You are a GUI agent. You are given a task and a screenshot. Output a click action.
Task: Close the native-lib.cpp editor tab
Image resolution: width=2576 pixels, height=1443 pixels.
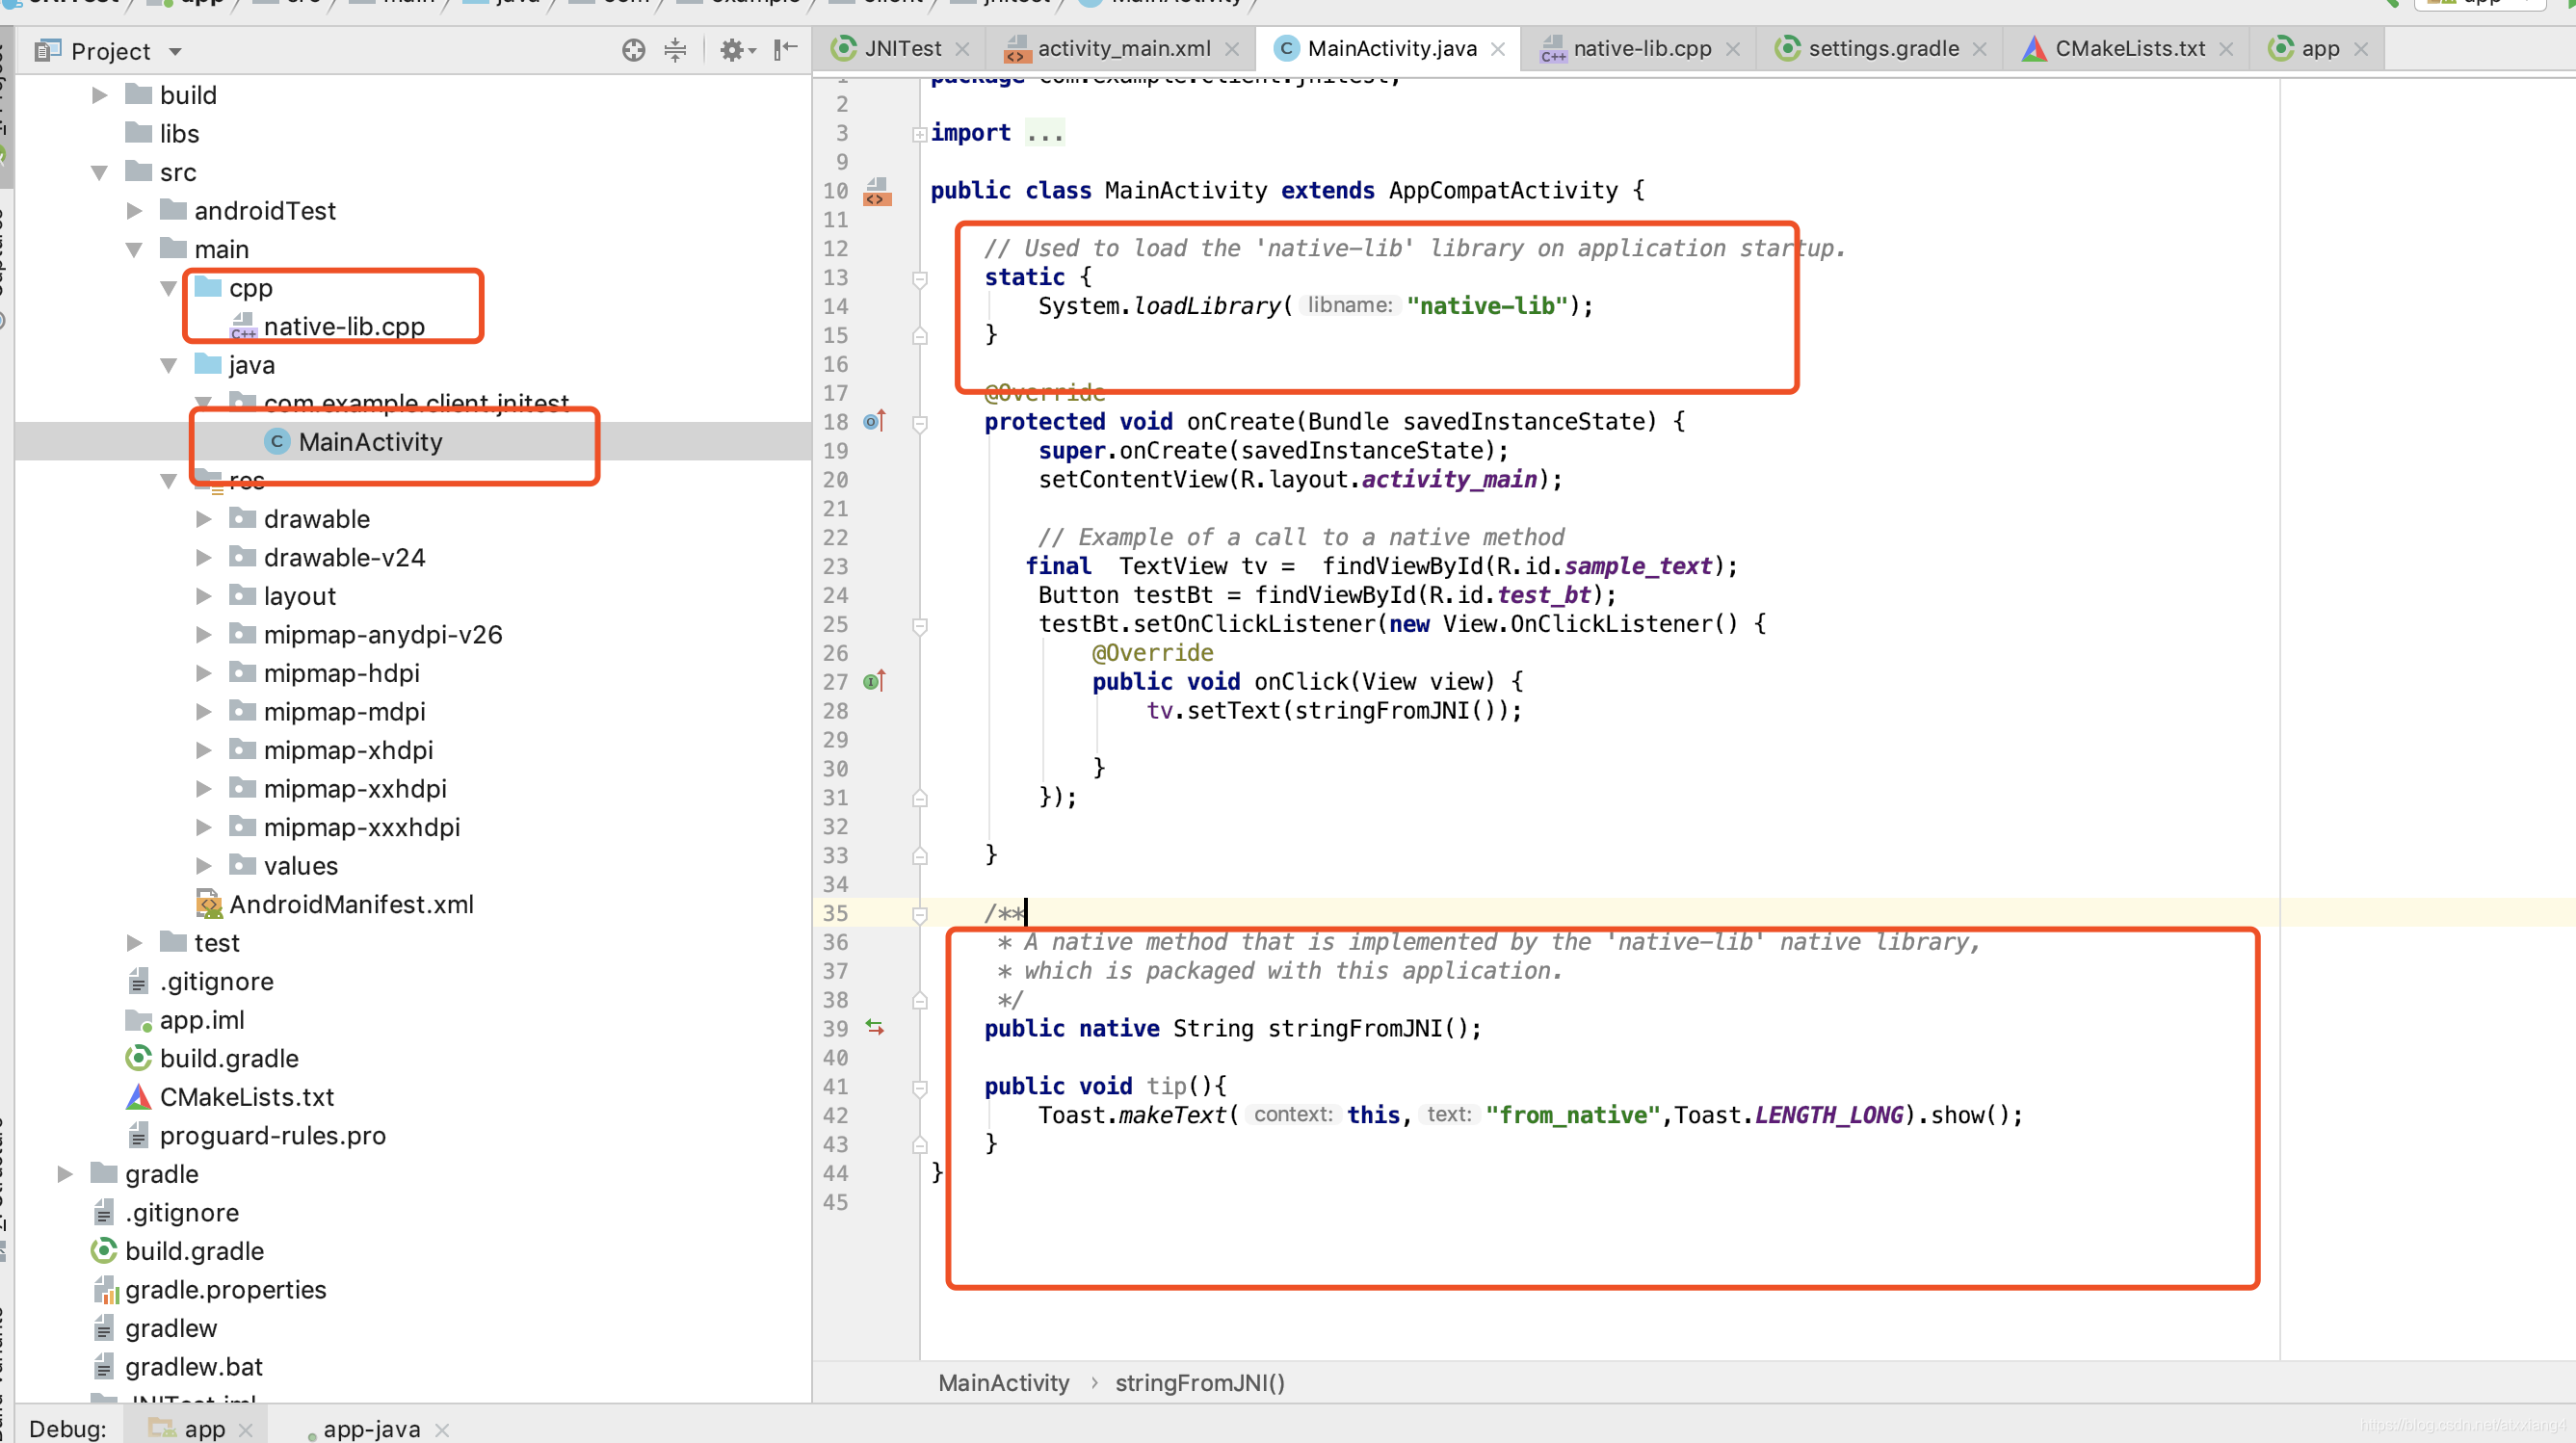(1733, 49)
